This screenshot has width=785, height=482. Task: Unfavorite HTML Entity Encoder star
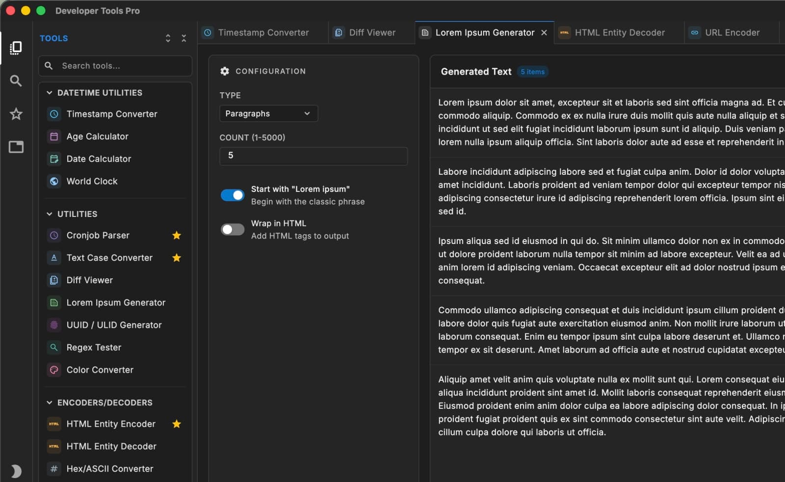pos(177,424)
